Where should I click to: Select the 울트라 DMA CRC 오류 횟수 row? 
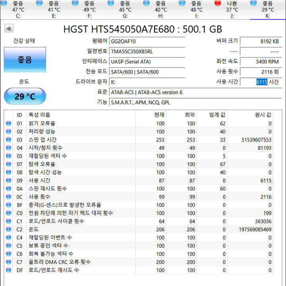(139, 262)
